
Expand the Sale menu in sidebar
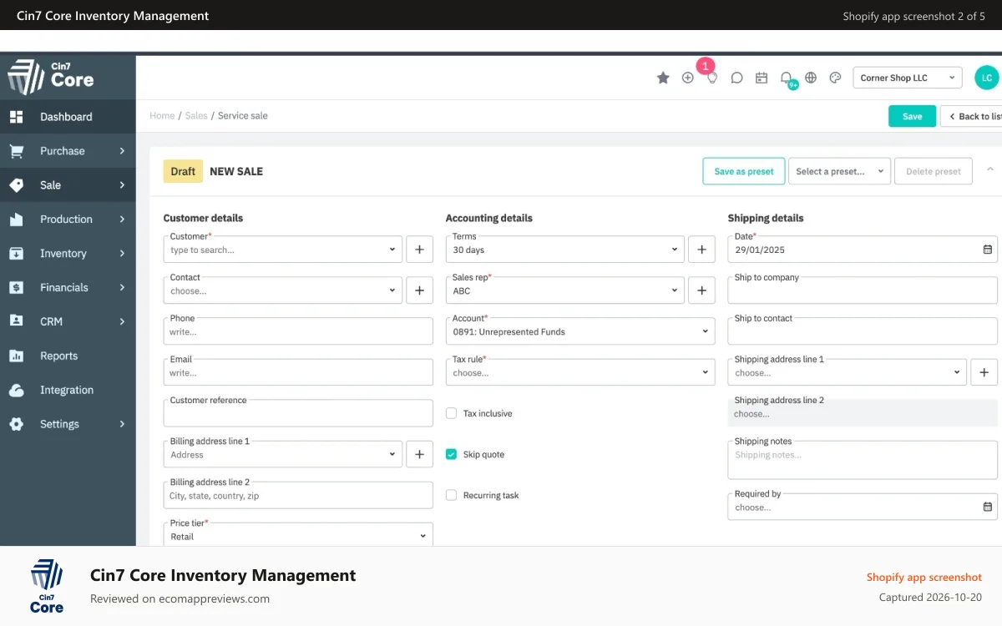68,185
